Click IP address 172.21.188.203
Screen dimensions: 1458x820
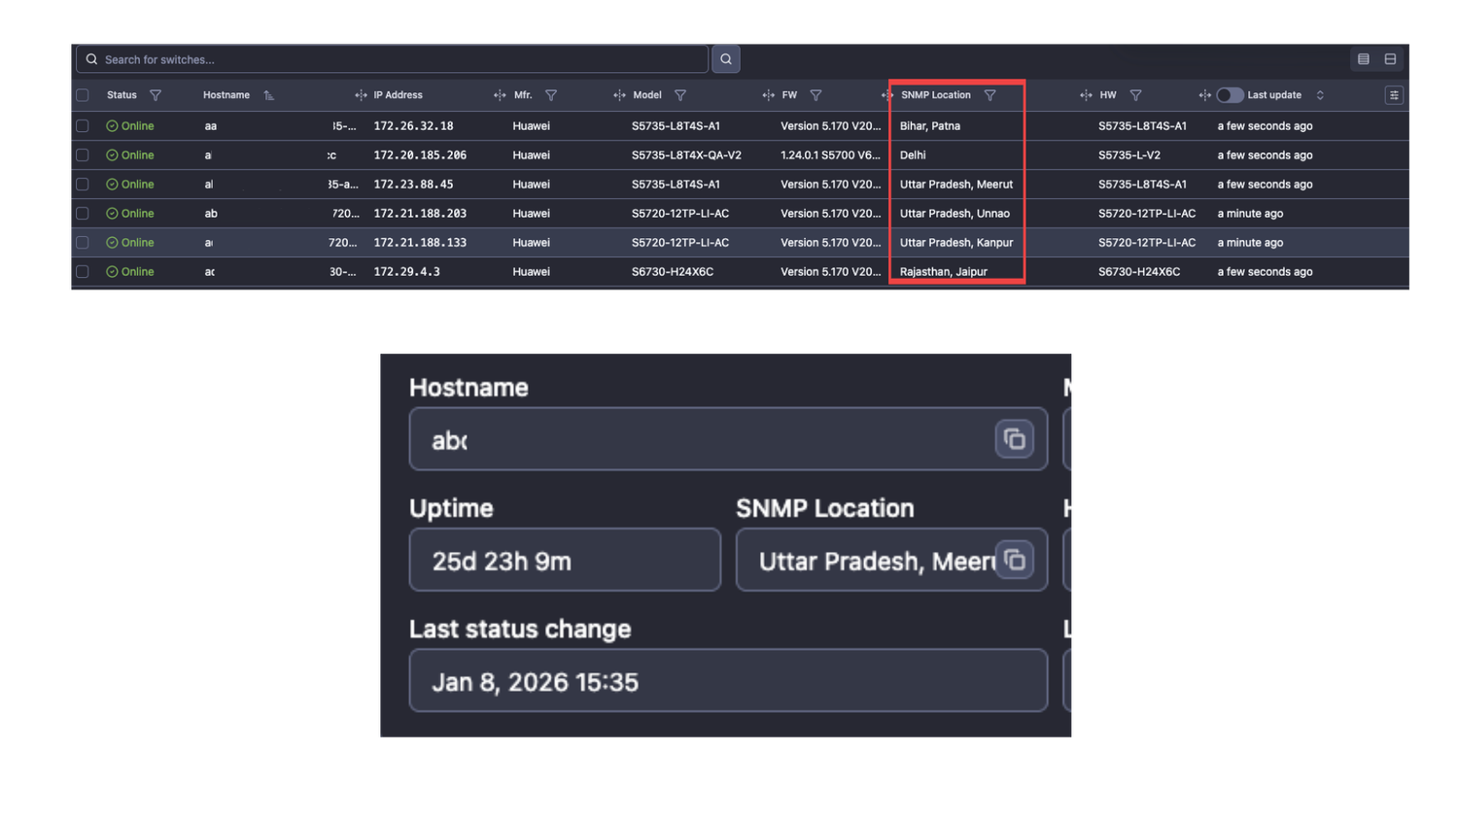pos(420,214)
